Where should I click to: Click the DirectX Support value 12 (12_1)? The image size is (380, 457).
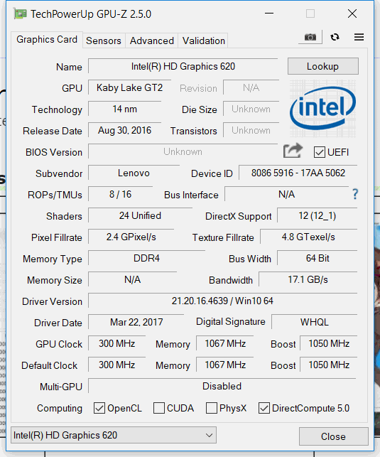317,215
